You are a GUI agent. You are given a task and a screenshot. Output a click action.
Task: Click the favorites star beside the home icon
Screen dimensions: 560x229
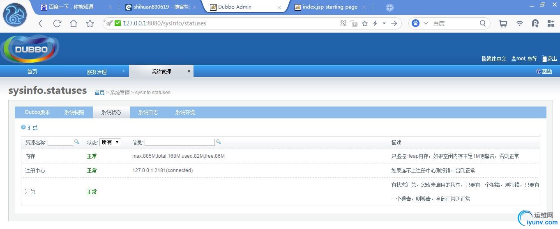pos(90,23)
